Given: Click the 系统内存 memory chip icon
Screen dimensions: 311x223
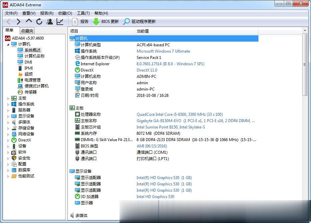Looking at the screenshot, I should pos(78,133).
